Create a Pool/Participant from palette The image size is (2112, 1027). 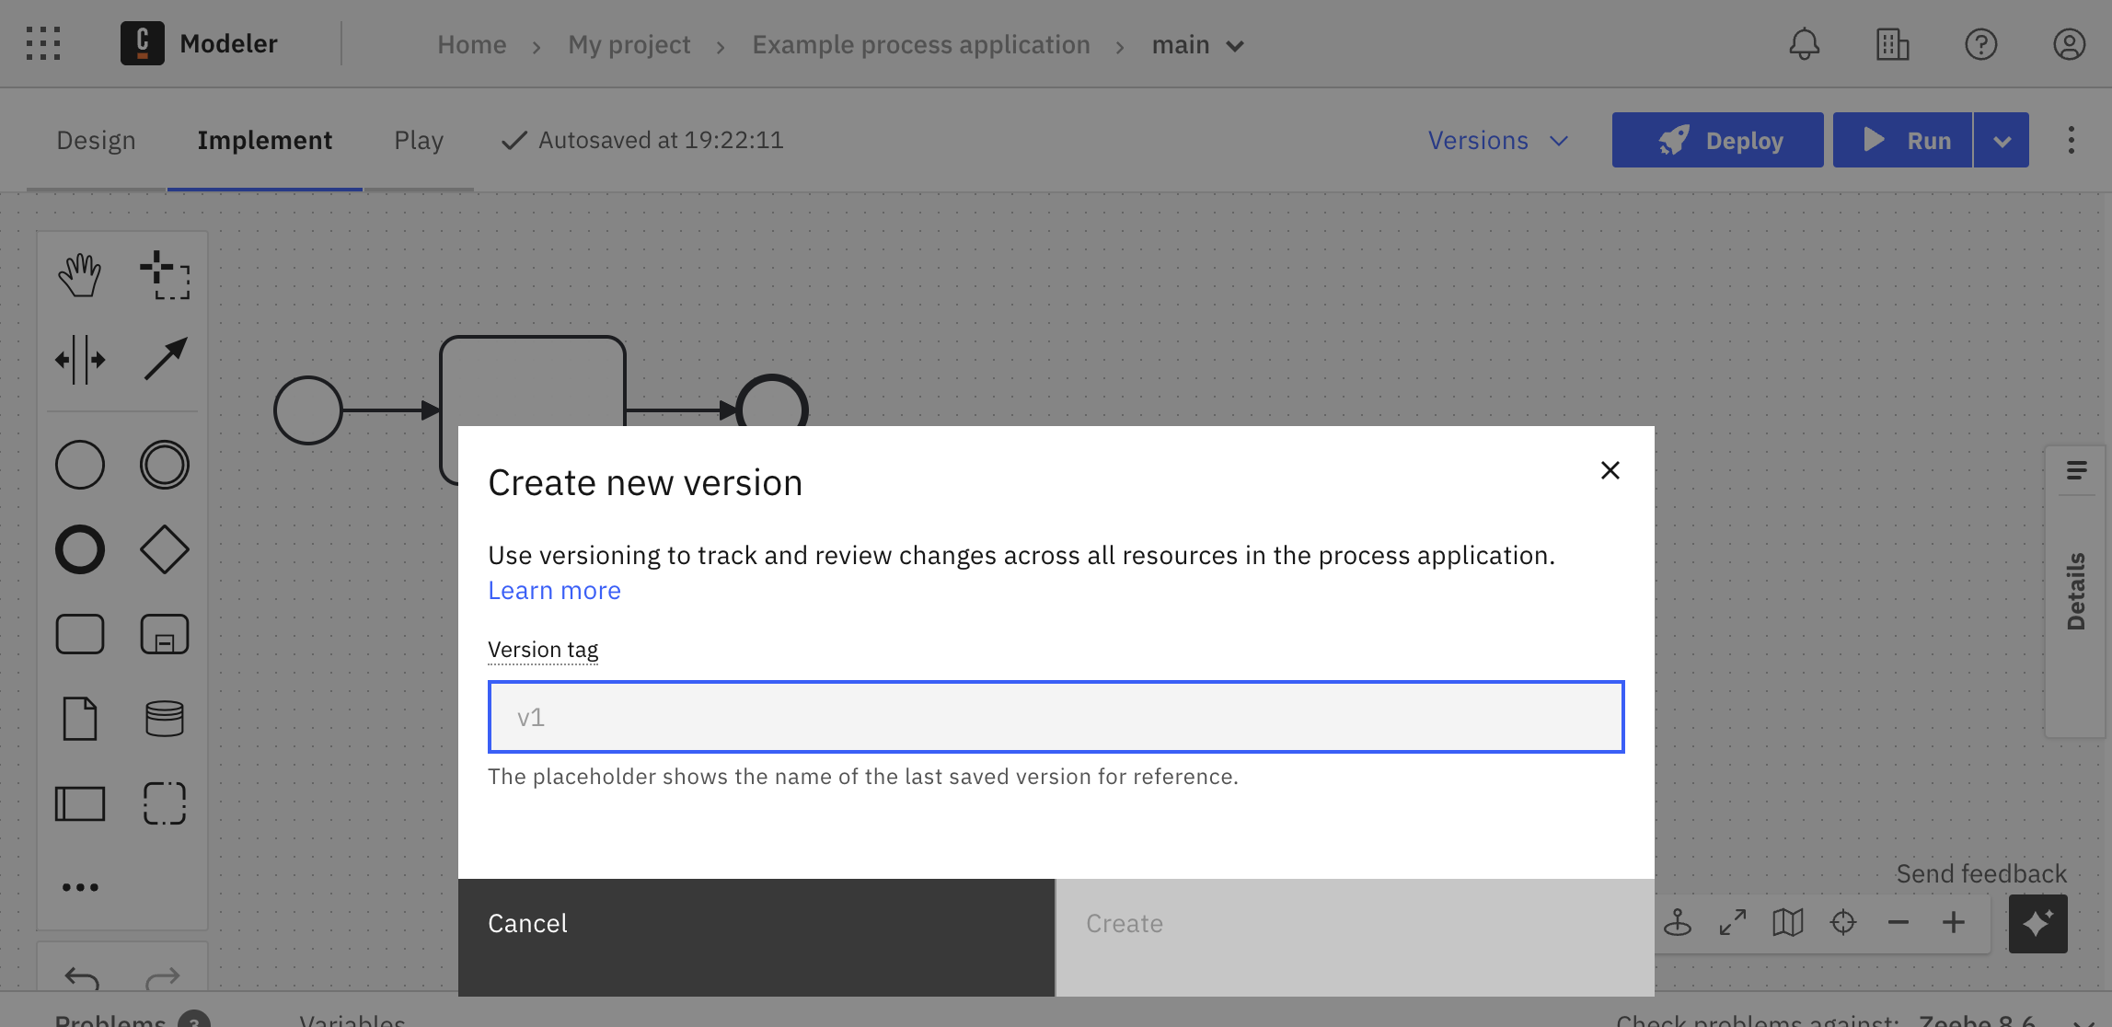pyautogui.click(x=80, y=803)
